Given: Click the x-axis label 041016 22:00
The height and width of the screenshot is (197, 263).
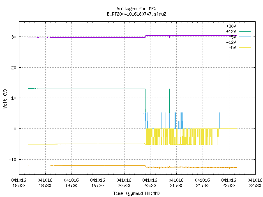Looking at the screenshot, I should [228, 183].
